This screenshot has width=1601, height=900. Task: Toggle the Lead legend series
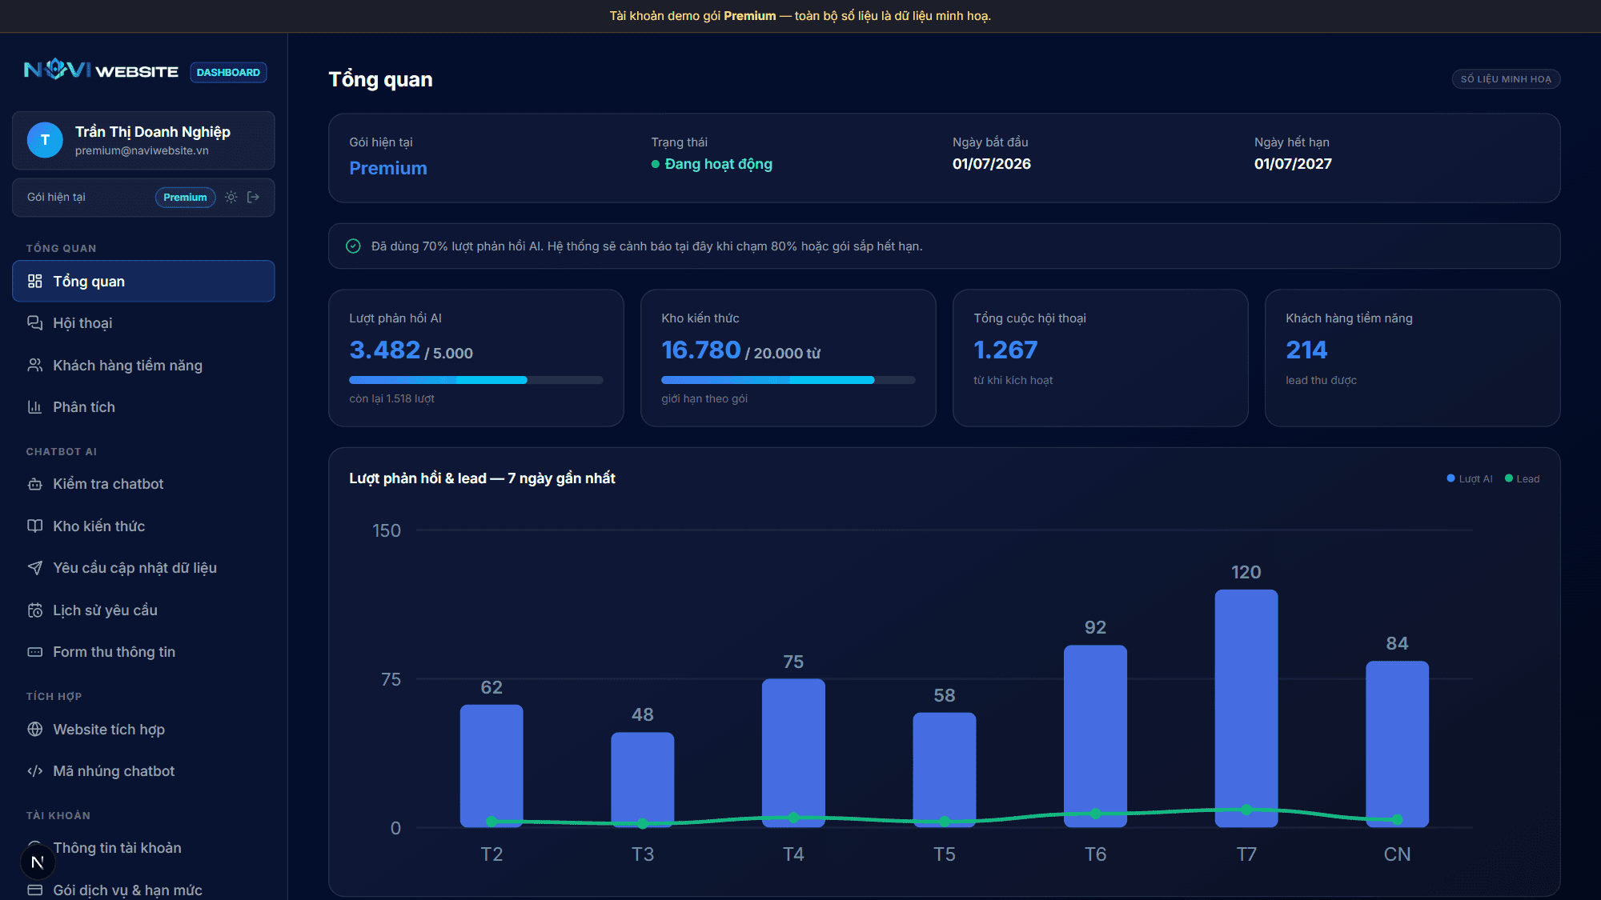1523,478
